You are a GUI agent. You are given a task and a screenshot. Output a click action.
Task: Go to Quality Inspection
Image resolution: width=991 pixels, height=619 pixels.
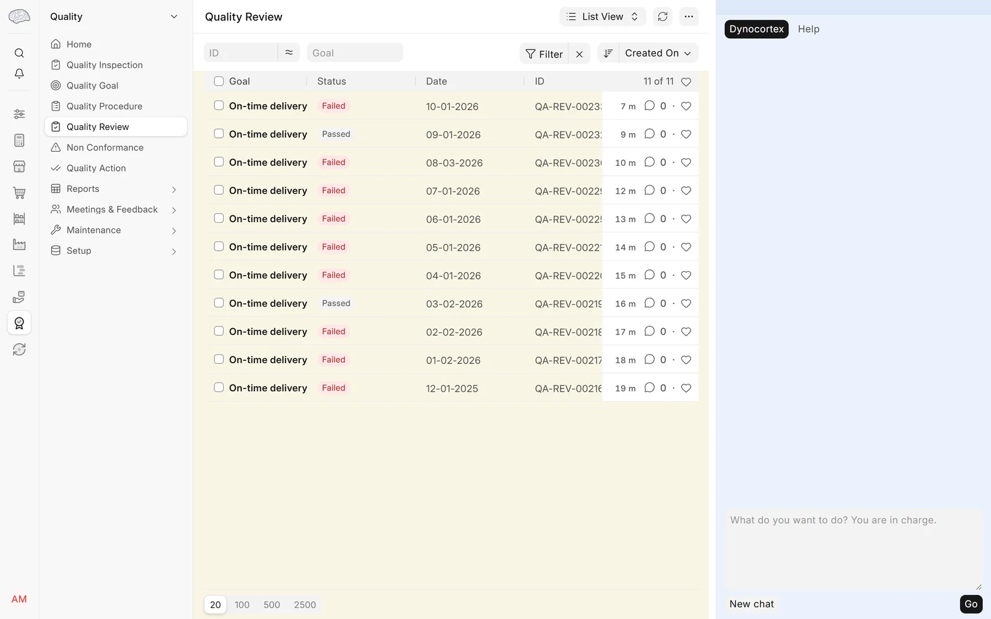[x=116, y=65]
